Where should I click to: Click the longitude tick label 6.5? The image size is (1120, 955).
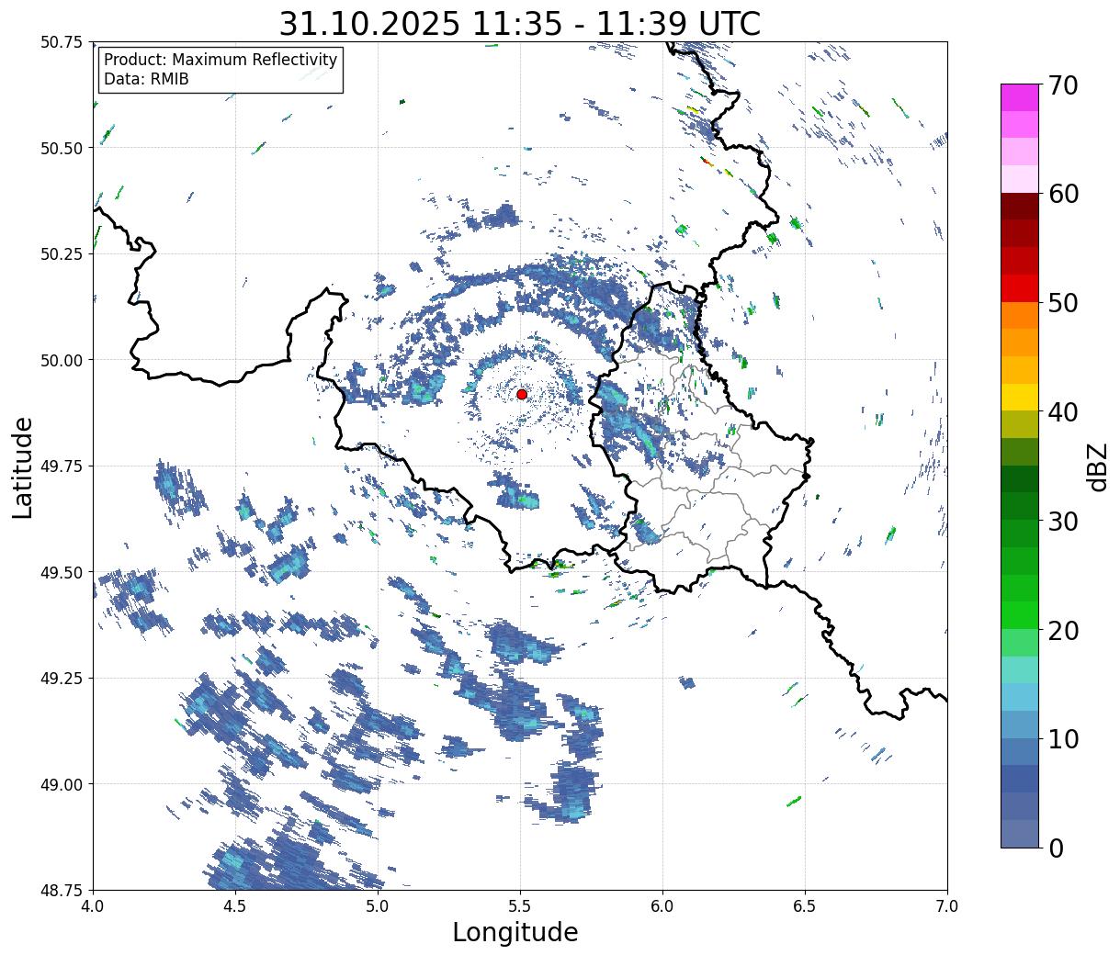tap(805, 906)
